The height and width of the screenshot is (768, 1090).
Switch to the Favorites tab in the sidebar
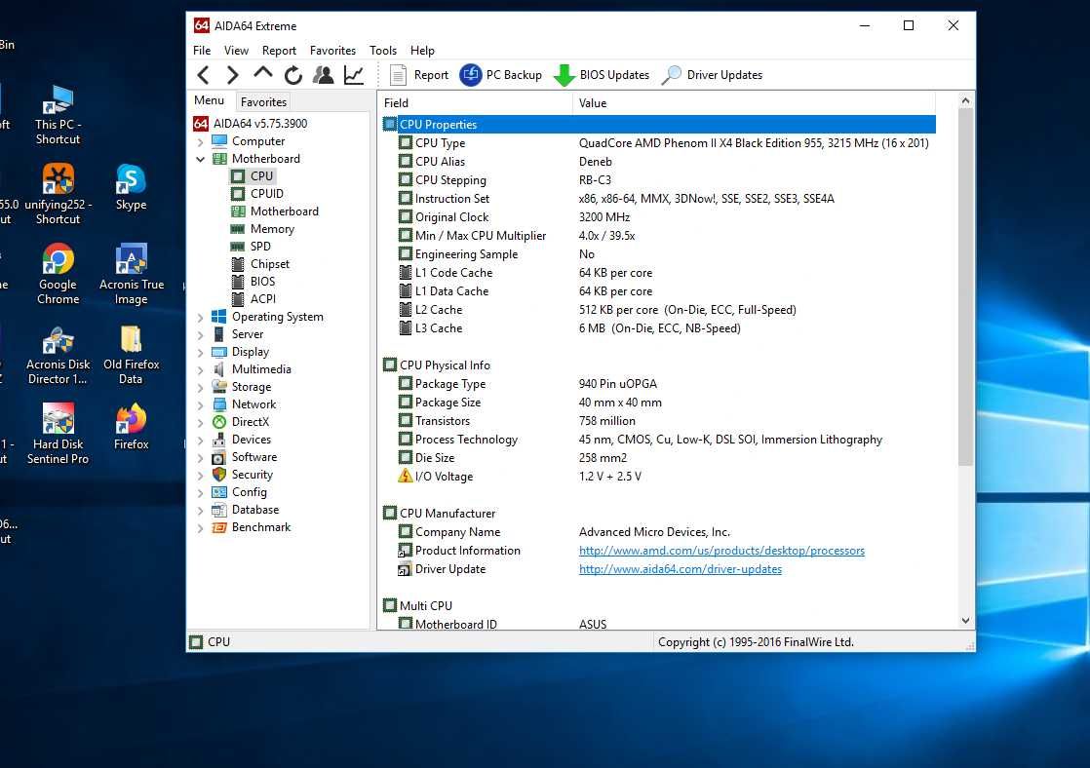click(x=263, y=101)
